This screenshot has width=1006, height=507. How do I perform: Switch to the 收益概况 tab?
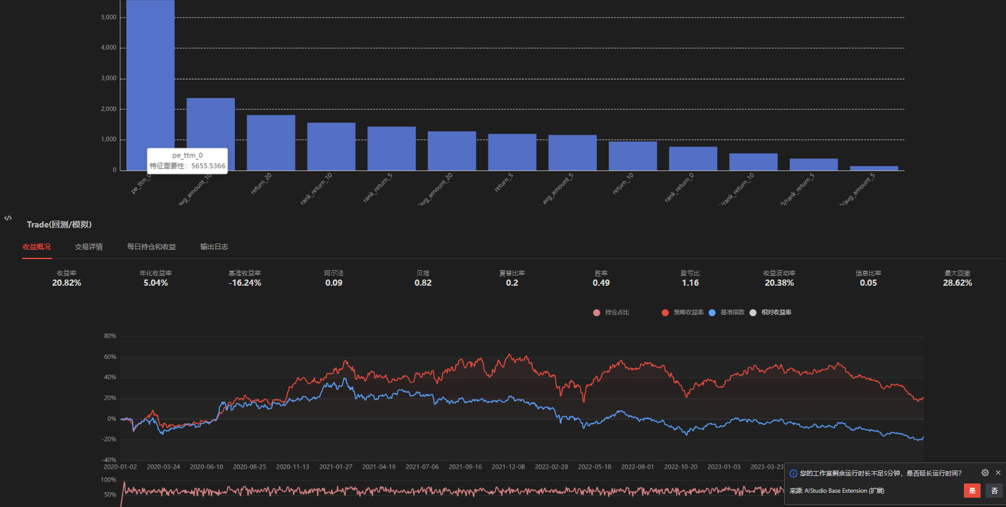coord(37,247)
